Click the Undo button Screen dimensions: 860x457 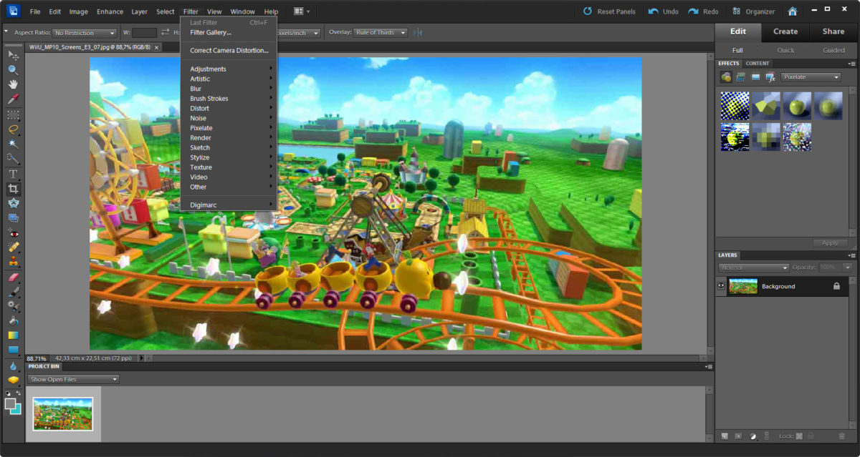[x=663, y=11]
